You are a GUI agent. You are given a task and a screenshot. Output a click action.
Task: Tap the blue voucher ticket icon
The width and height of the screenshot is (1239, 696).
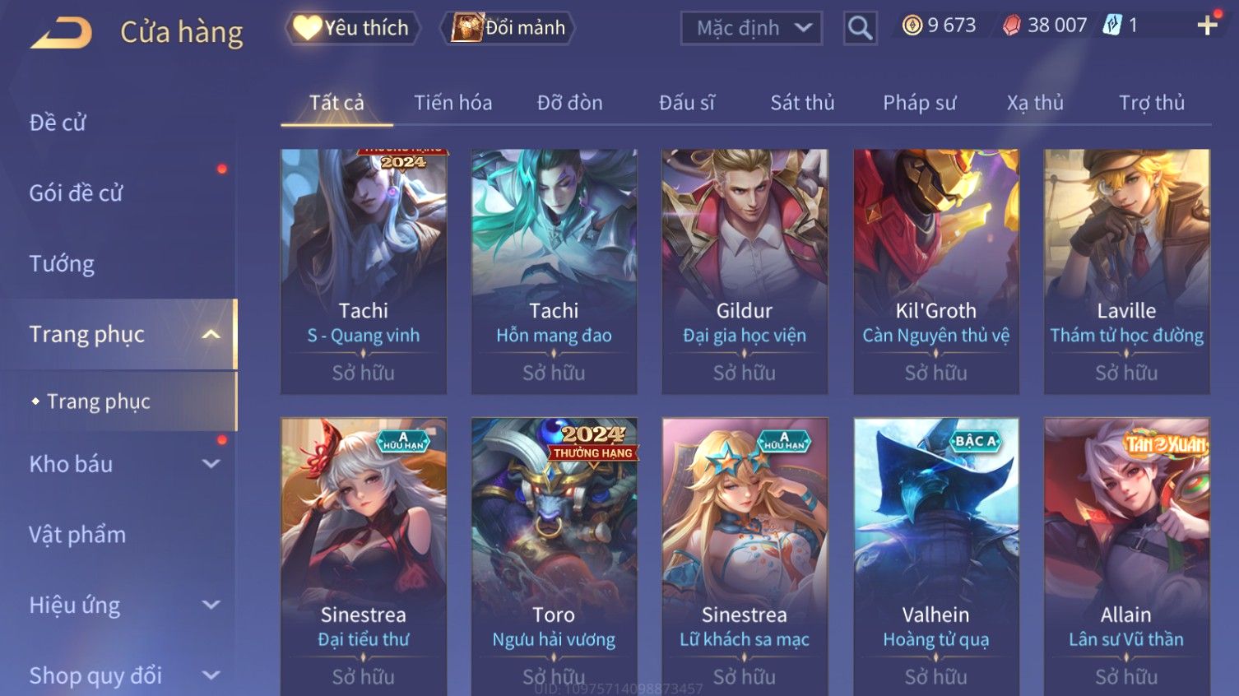pyautogui.click(x=1112, y=26)
